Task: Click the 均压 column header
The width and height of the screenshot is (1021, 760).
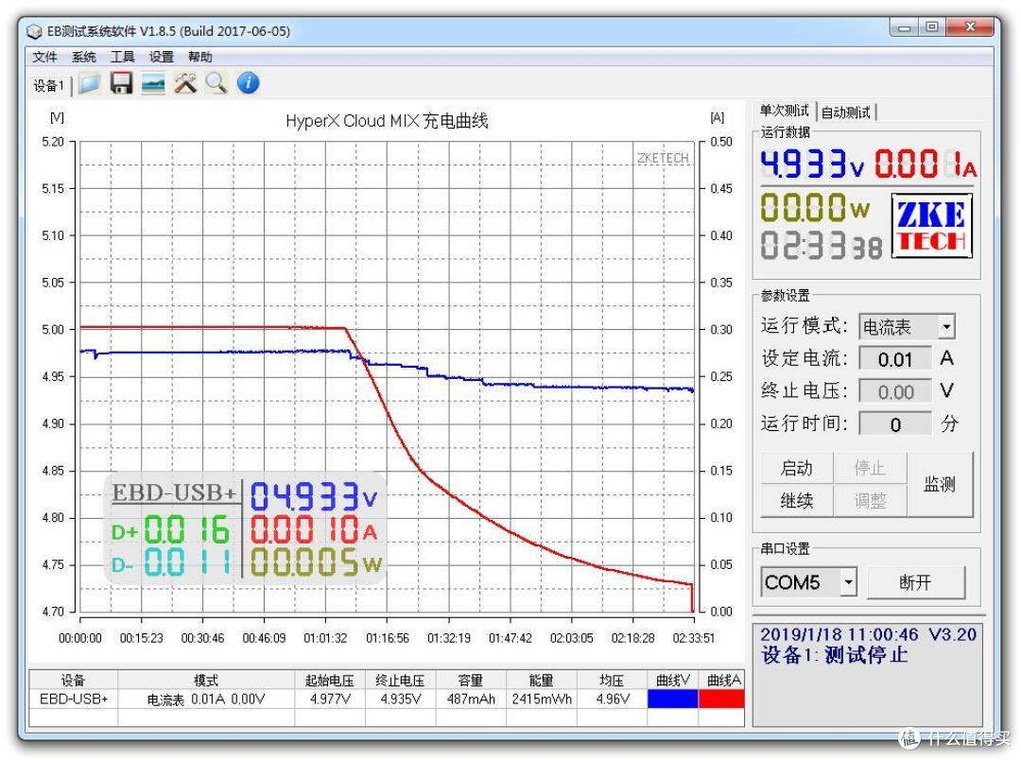Action: [x=612, y=680]
